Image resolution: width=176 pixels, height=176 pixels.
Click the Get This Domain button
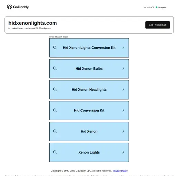tap(158, 25)
